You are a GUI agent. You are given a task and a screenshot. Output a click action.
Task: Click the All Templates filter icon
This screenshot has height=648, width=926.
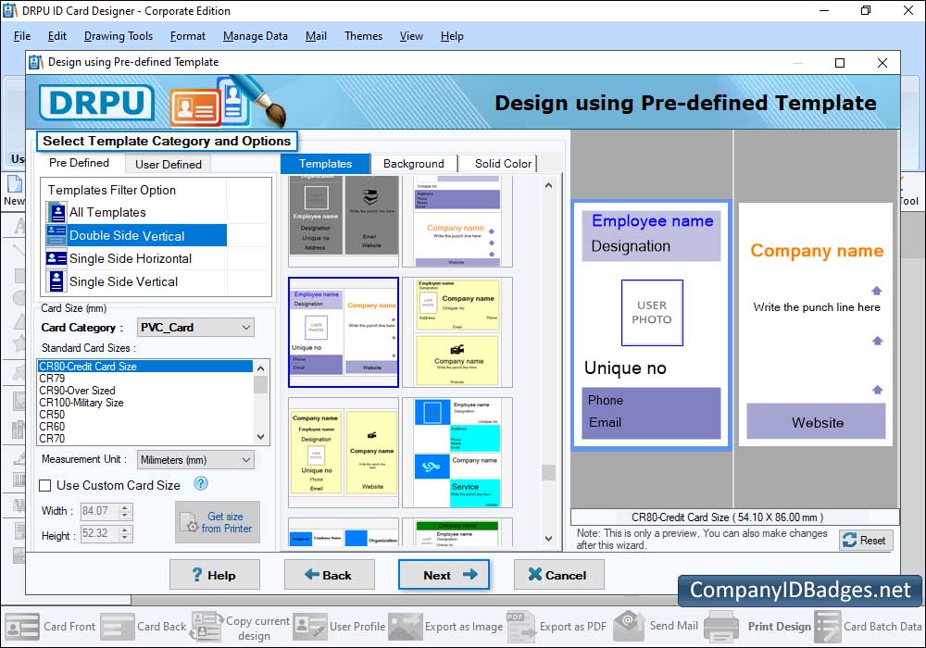[x=57, y=213]
